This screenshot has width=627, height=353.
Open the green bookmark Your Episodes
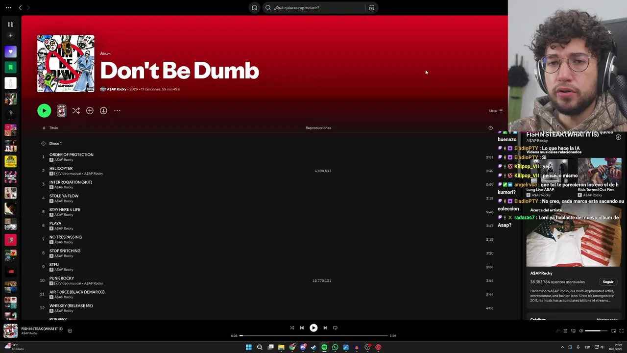(x=10, y=67)
